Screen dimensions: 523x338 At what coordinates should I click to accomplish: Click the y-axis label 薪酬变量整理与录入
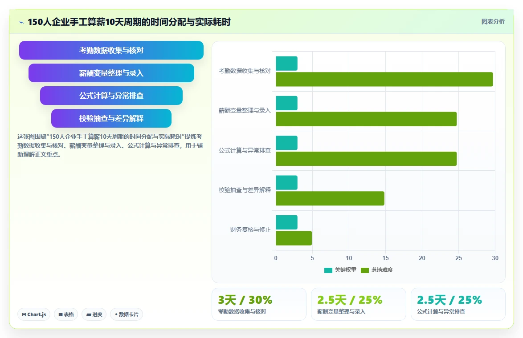[x=245, y=111]
